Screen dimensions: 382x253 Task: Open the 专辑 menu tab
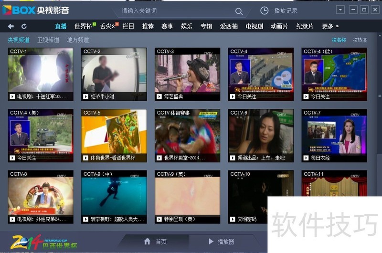(206, 26)
